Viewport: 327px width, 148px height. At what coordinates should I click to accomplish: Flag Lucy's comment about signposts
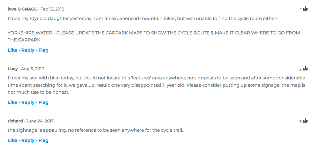coord(43,102)
